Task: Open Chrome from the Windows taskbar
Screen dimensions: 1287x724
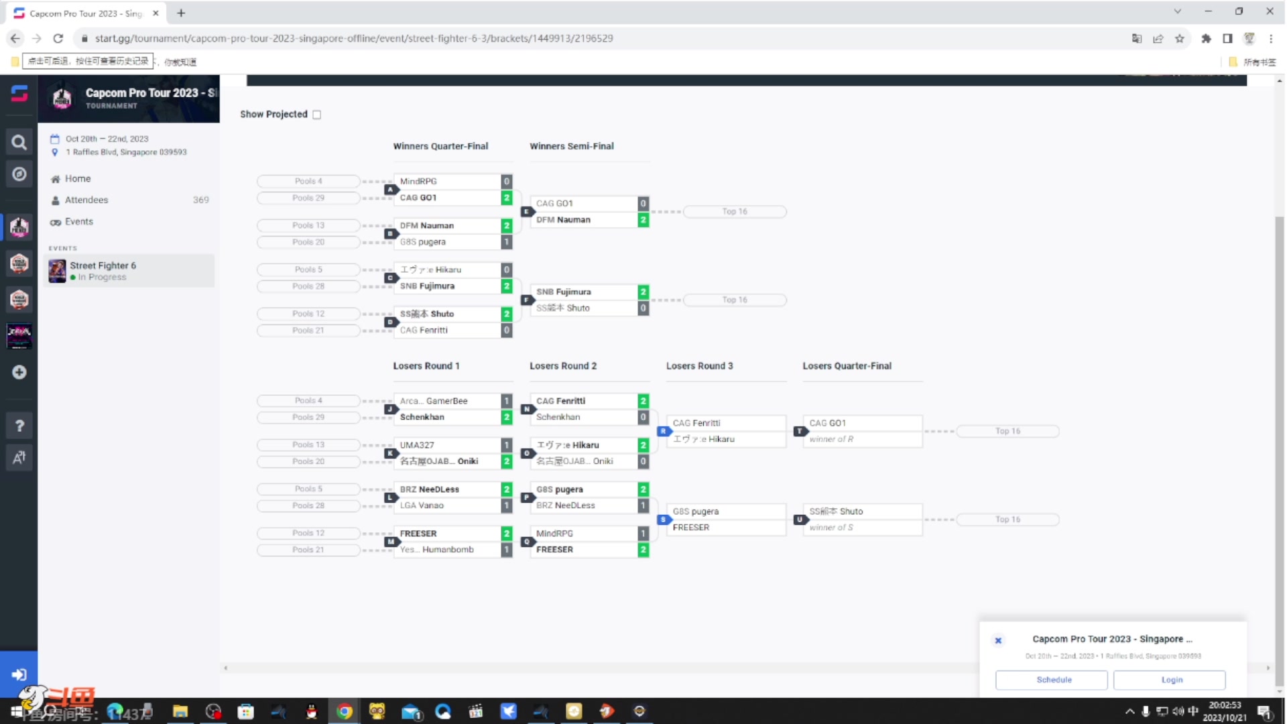Action: pos(345,711)
